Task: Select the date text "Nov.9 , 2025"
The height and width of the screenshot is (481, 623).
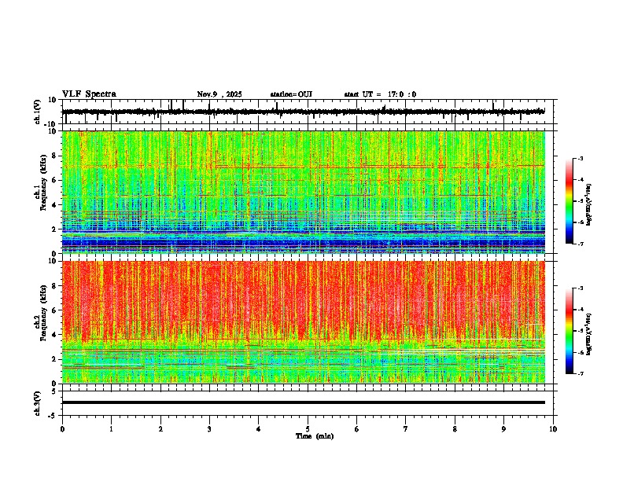Action: (219, 94)
